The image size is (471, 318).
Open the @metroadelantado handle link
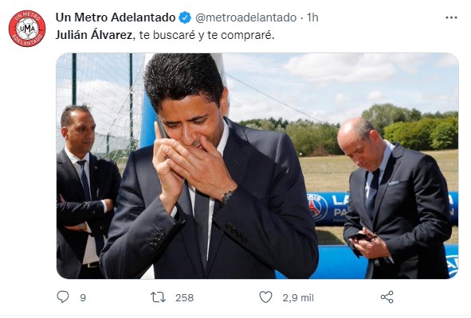245,17
